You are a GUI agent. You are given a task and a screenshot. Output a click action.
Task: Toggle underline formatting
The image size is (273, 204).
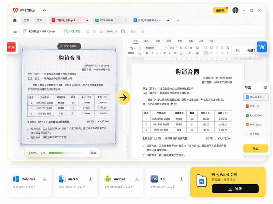(x=157, y=53)
